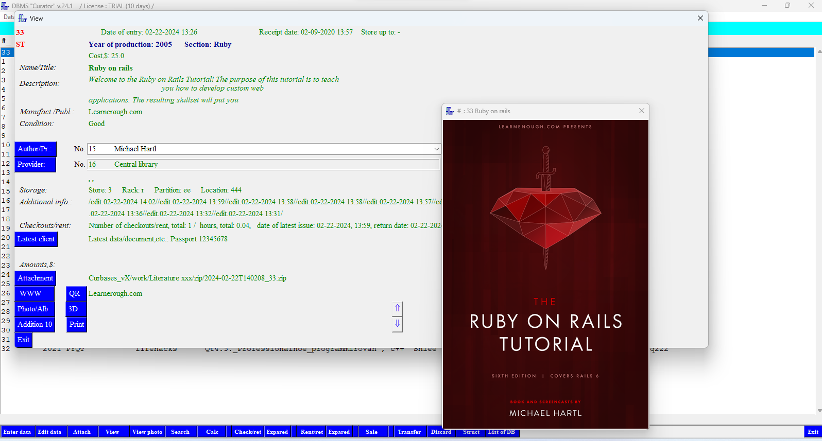Image resolution: width=822 pixels, height=441 pixels.
Task: Move down with the blue down arrow button
Action: (x=397, y=324)
